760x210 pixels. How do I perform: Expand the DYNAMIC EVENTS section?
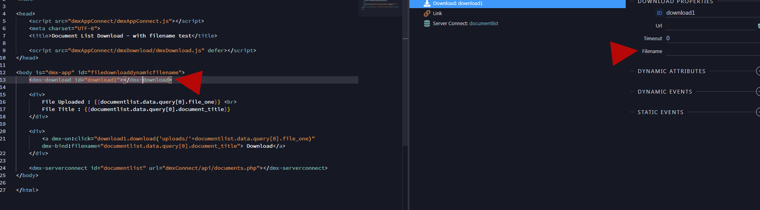point(758,92)
